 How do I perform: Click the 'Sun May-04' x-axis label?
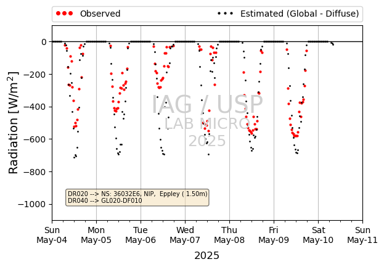[52, 235]
